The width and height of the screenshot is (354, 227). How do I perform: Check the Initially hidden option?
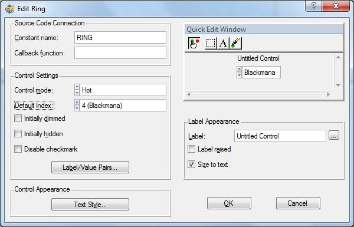pyautogui.click(x=18, y=134)
